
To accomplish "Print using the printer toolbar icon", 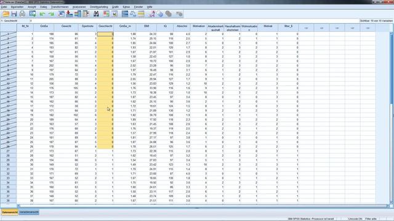I will pyautogui.click(x=22, y=14).
